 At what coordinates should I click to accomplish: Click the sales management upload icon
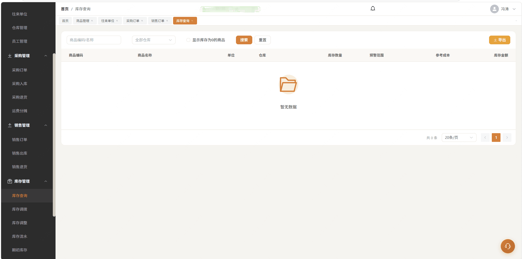coord(10,125)
